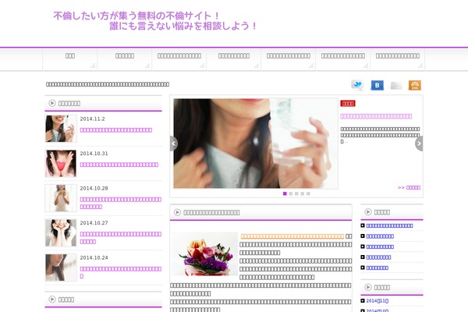Advance slider with right arrow

[419, 144]
